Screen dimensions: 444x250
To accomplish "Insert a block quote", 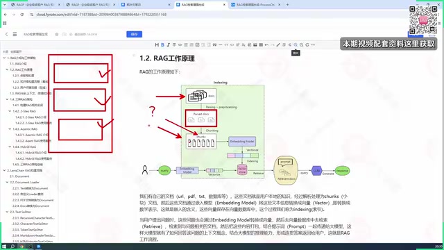I will 214,44.
